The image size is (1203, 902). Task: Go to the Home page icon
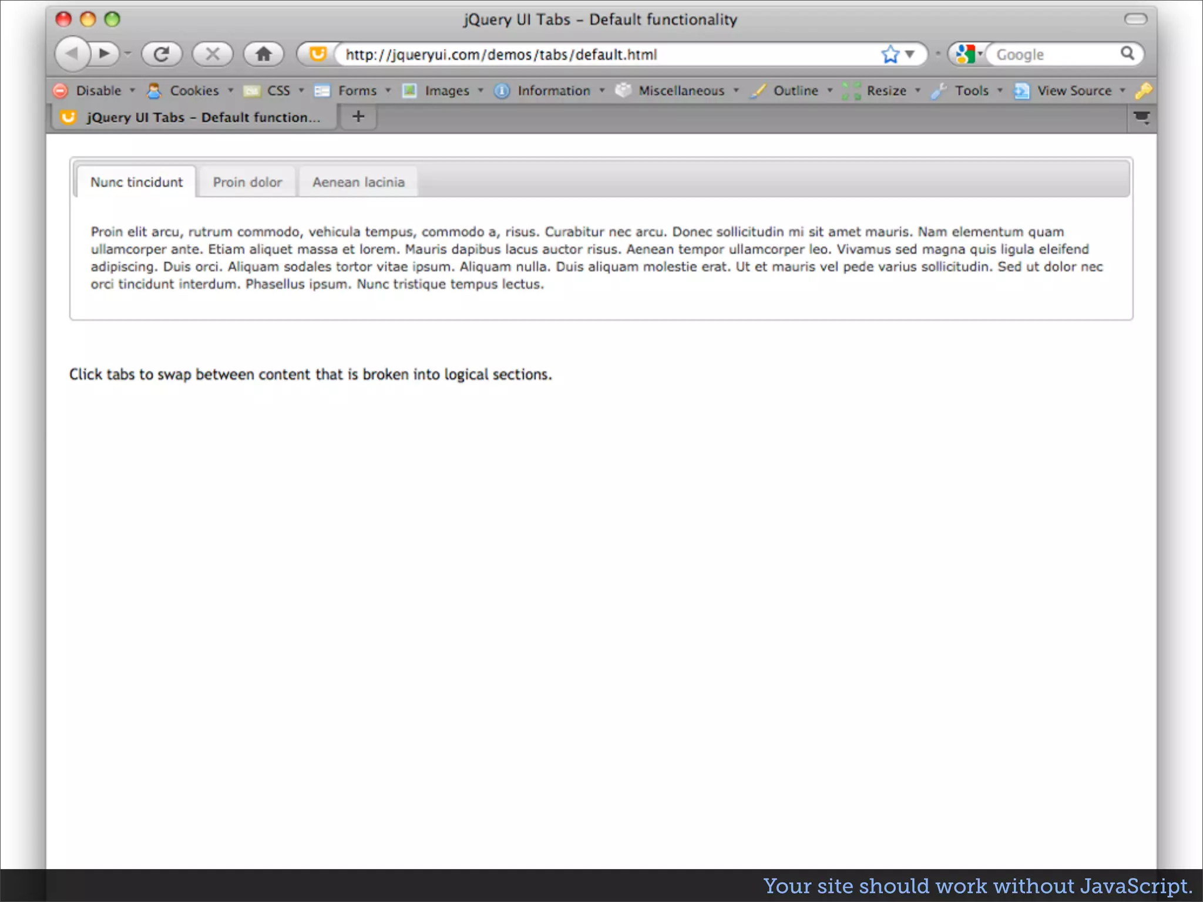[x=264, y=54]
